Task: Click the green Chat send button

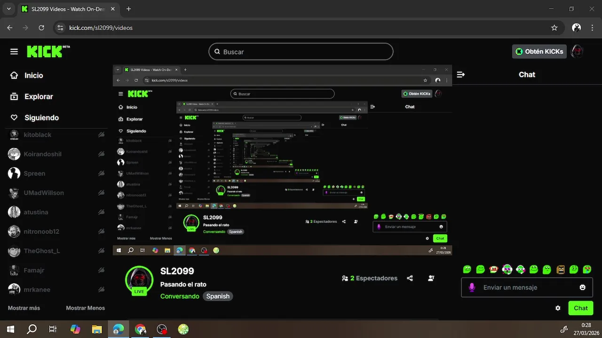Action: (581, 308)
